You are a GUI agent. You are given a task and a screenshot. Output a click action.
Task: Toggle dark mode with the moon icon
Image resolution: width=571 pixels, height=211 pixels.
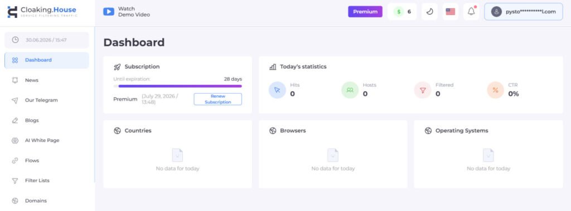coord(430,12)
